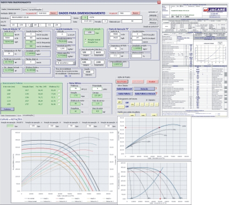This screenshot has height=205, width=236.
Task: Click the Cliente name field
Action: 115,18
